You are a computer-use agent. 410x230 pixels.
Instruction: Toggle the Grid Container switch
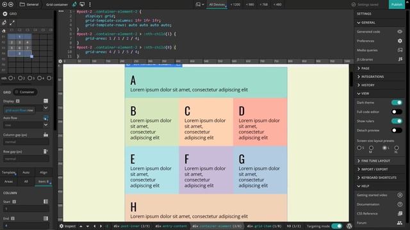click(x=26, y=92)
